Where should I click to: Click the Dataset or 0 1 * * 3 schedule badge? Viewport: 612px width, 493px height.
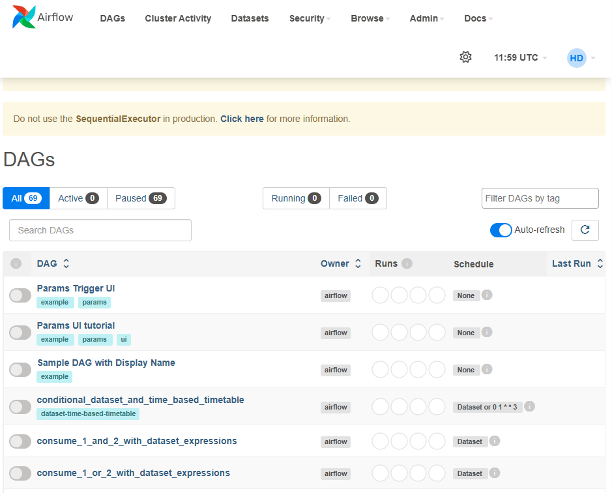(487, 407)
